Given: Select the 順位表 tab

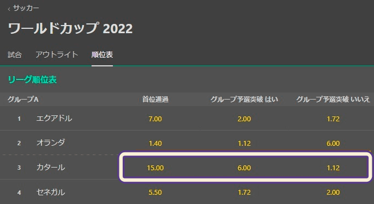Looking at the screenshot, I should click(x=102, y=55).
